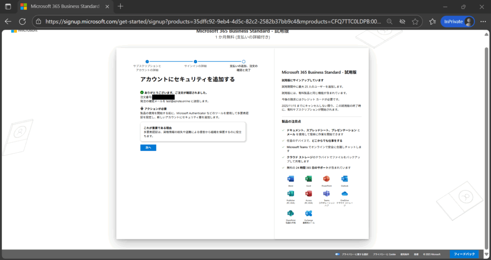Click the OneDrive cloud icon

(x=344, y=194)
